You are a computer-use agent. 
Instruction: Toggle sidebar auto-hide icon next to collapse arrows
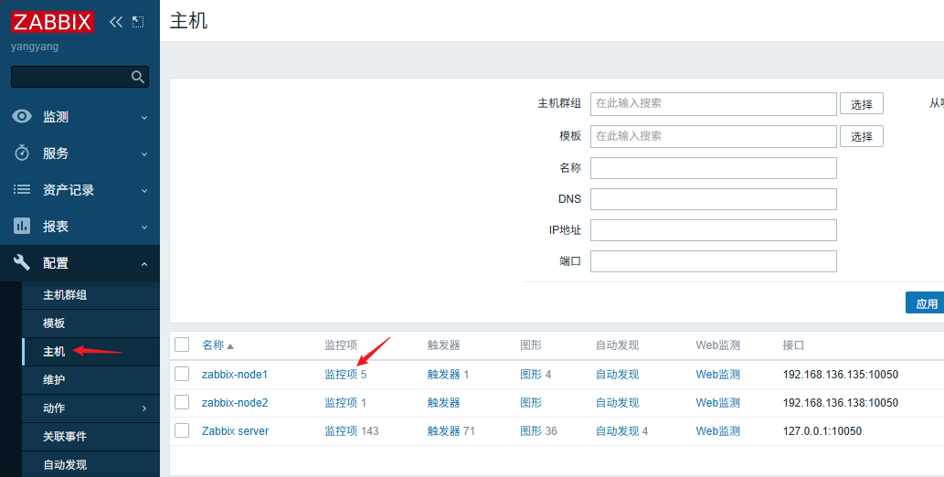(x=138, y=22)
